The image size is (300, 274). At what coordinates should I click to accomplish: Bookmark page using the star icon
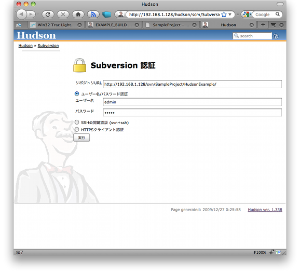click(x=224, y=15)
